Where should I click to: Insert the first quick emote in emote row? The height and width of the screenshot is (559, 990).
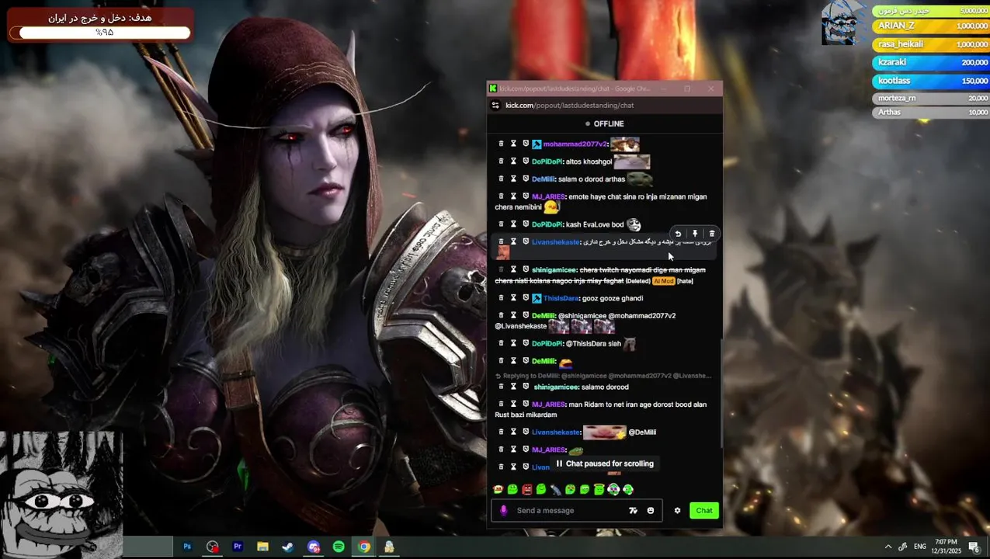coord(498,489)
